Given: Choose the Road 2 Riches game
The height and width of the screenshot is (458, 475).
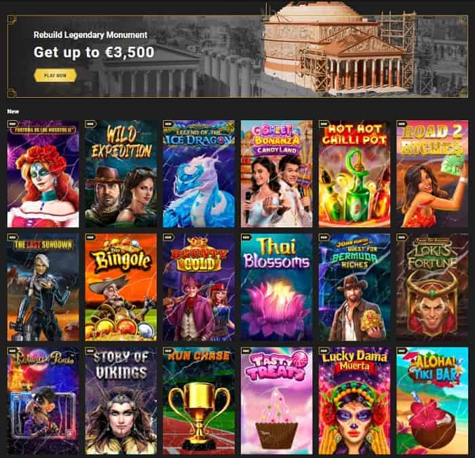Looking at the screenshot, I should click(x=432, y=174).
